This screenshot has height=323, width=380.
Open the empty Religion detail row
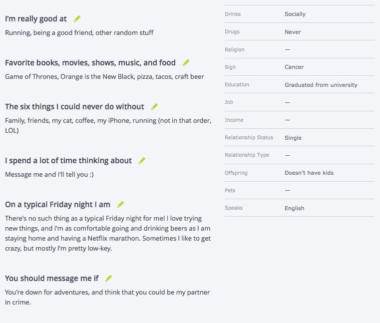pos(299,49)
